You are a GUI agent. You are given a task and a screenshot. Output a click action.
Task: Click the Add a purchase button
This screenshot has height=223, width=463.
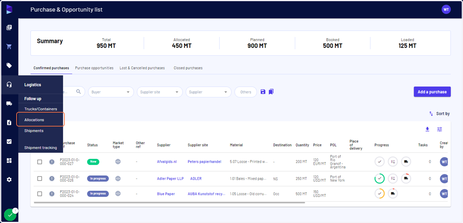click(x=432, y=92)
